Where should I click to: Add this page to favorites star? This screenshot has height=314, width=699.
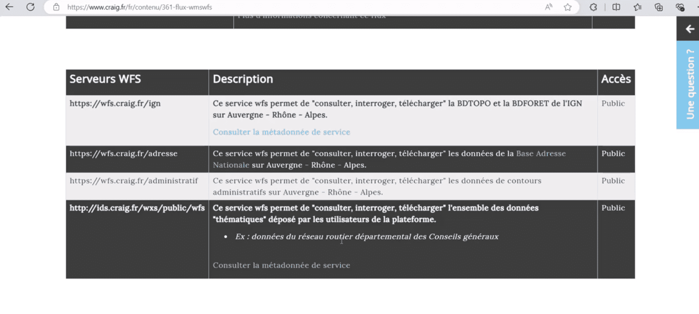coord(568,7)
